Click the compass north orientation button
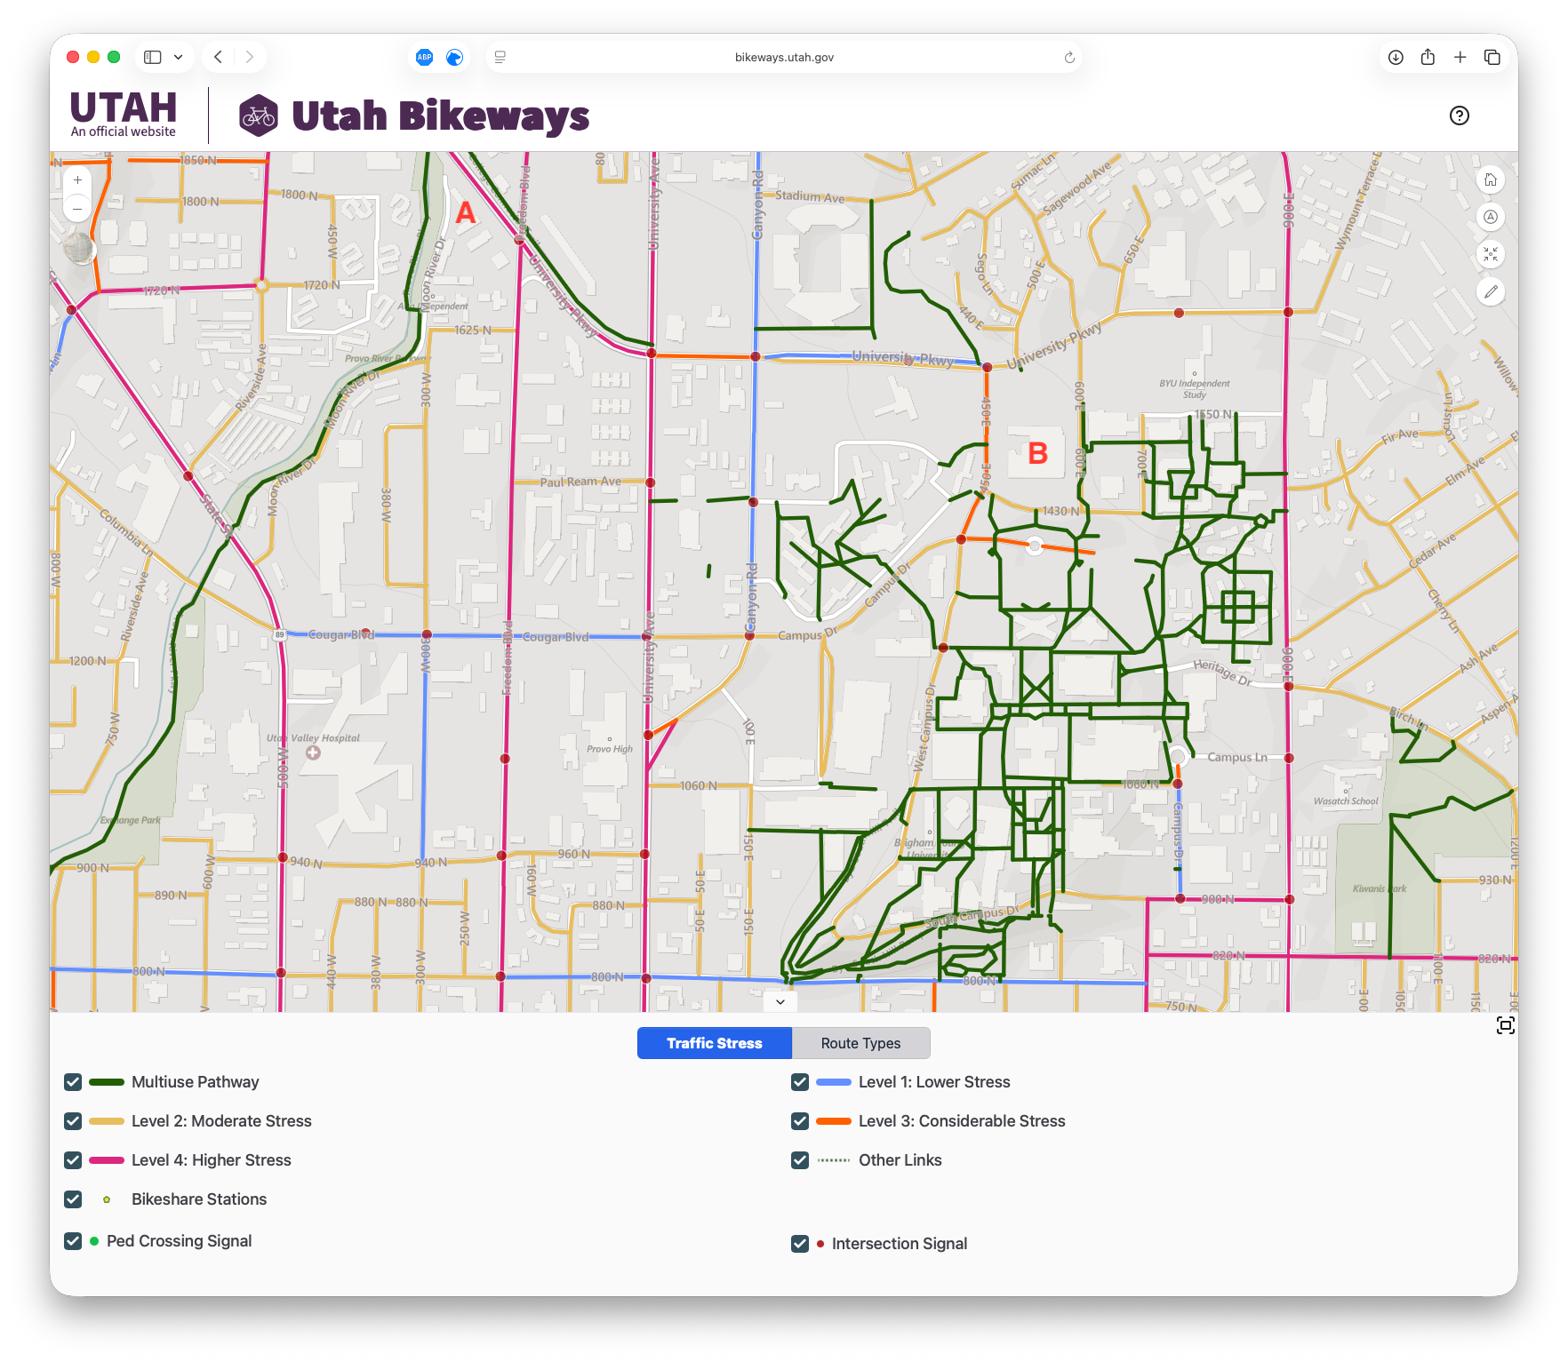Viewport: 1568px width, 1362px height. pyautogui.click(x=1491, y=217)
